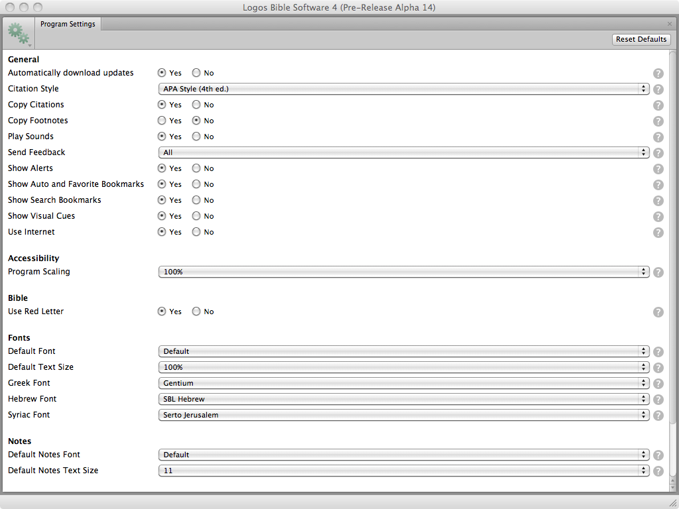Click the vertical scrollbar thumb
The height and width of the screenshot is (509, 679).
672,238
